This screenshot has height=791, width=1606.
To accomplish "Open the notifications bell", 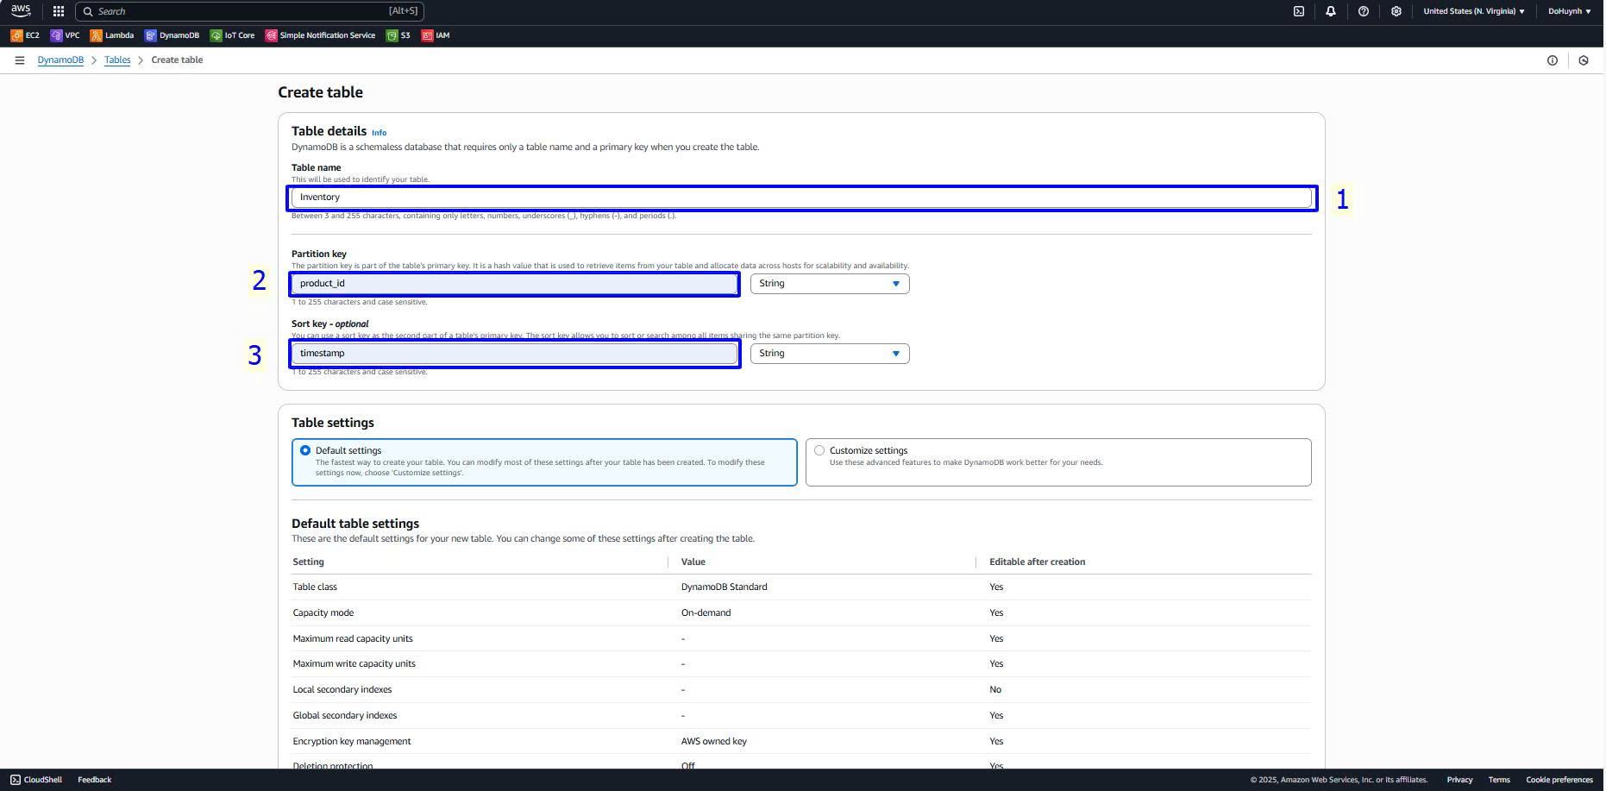I will [1331, 11].
